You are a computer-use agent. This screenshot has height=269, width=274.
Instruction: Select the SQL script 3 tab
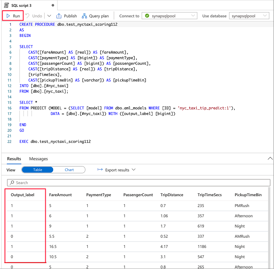29,6
